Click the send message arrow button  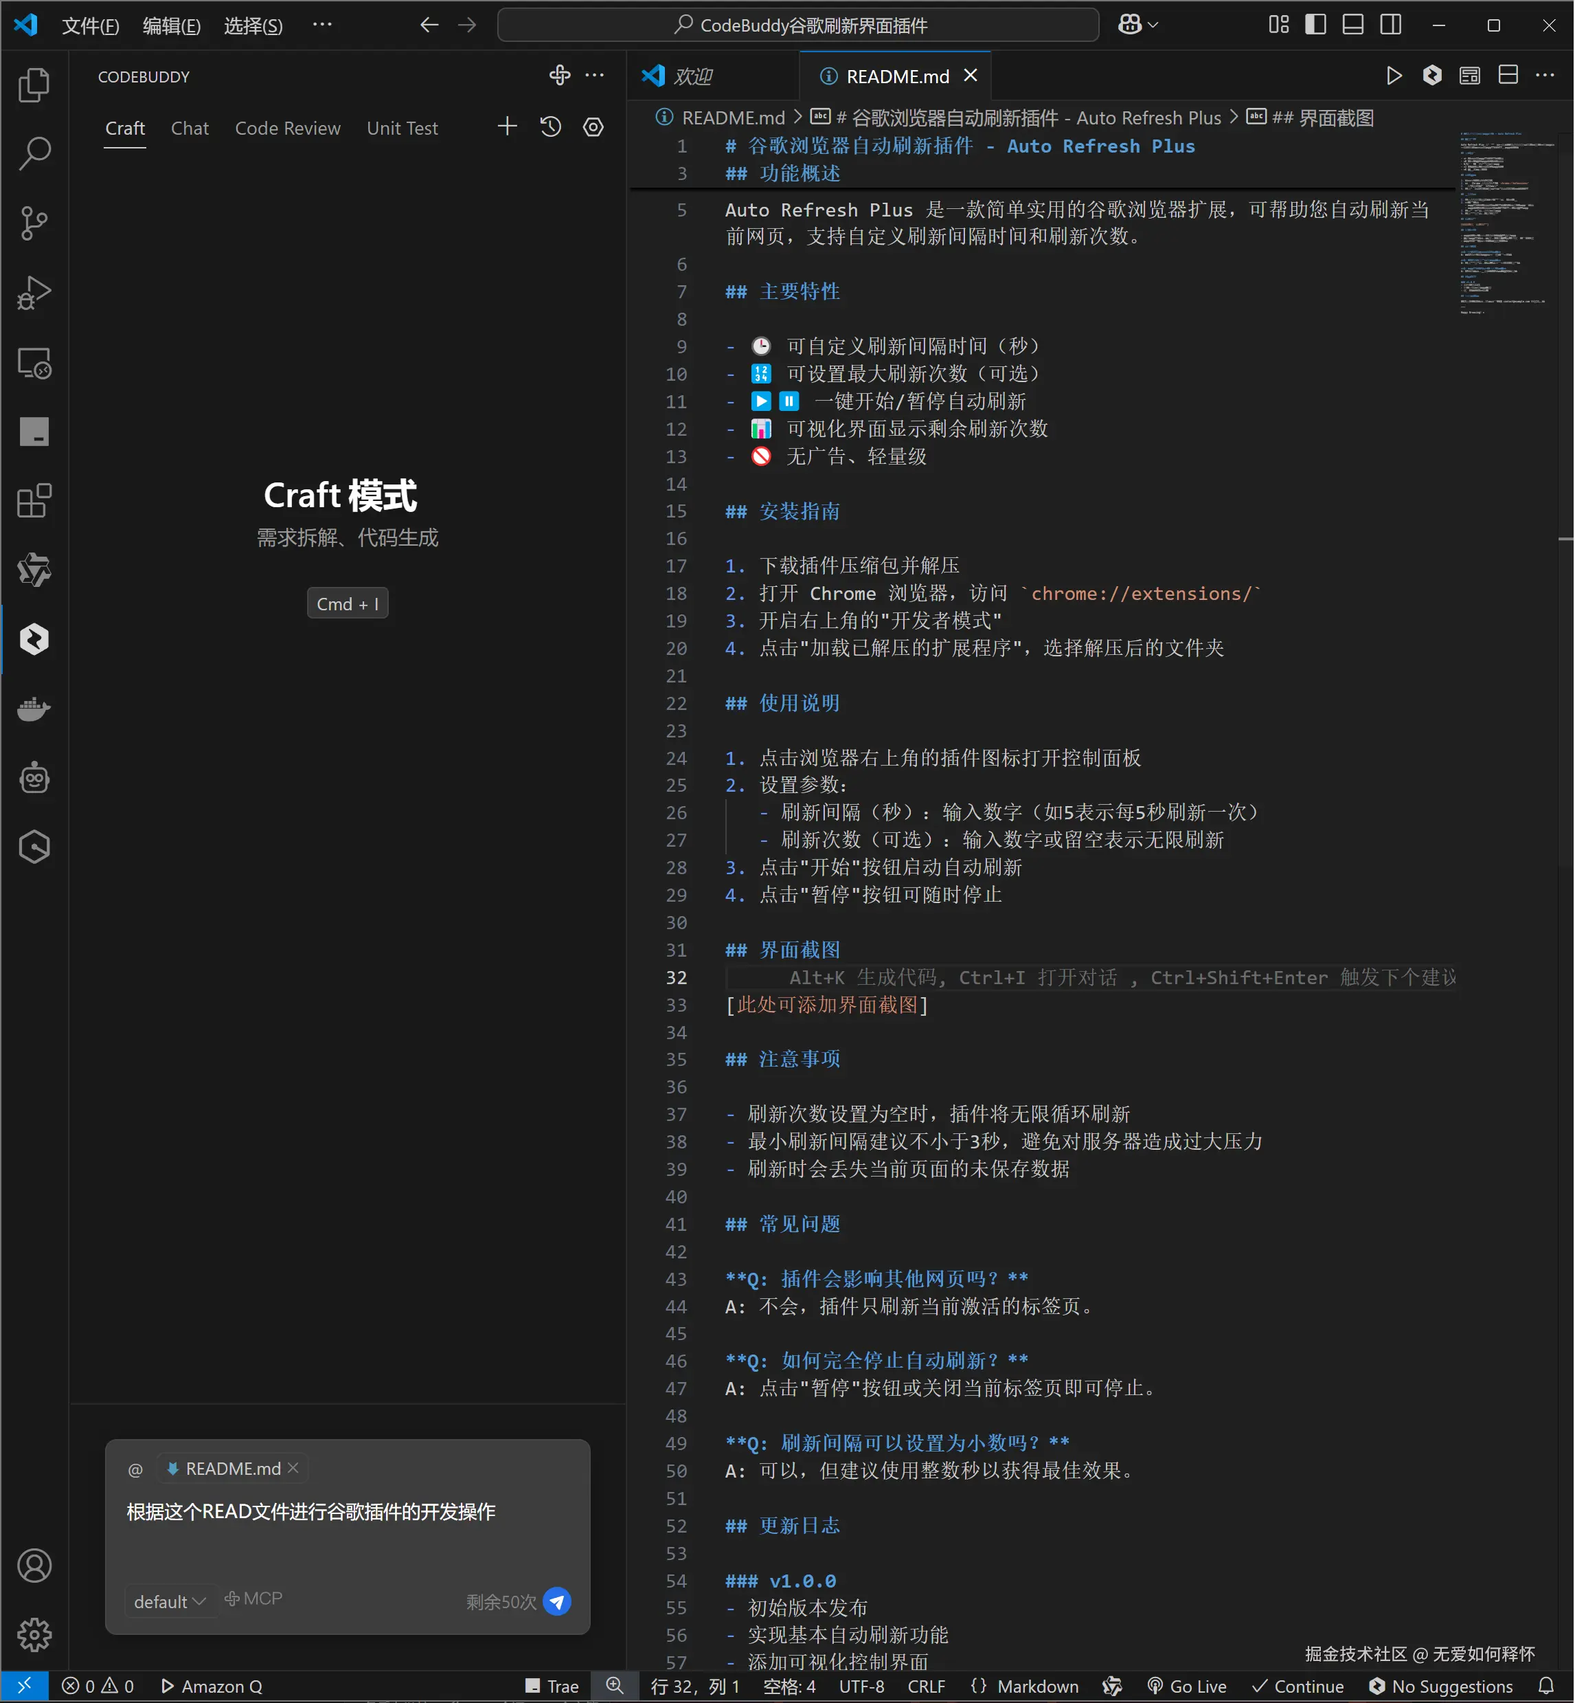point(557,1601)
